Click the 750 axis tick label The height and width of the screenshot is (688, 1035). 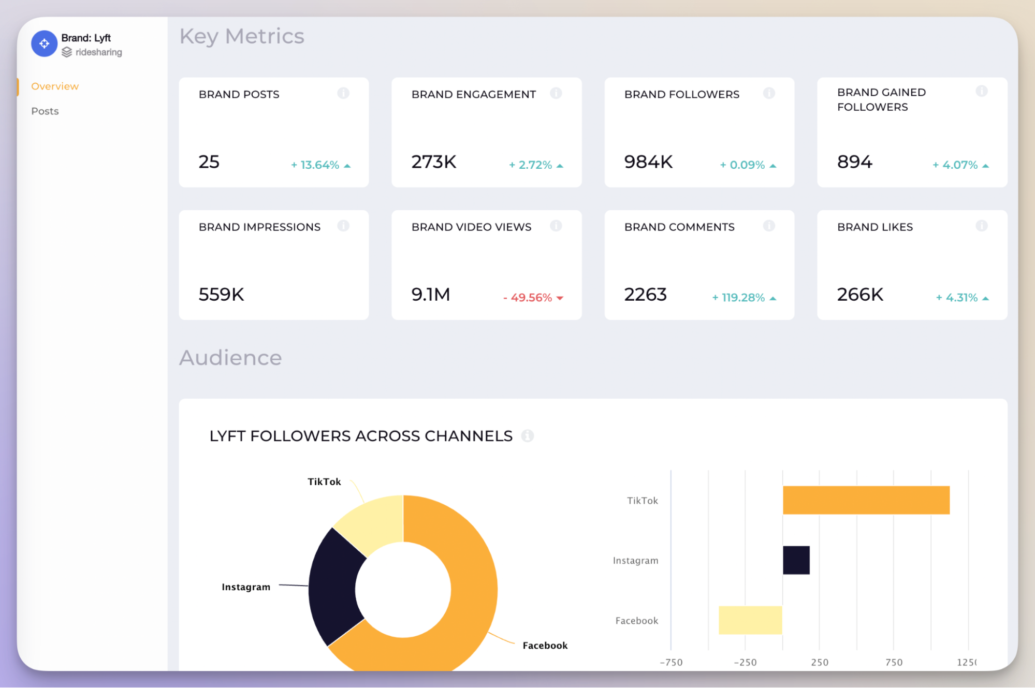click(894, 662)
